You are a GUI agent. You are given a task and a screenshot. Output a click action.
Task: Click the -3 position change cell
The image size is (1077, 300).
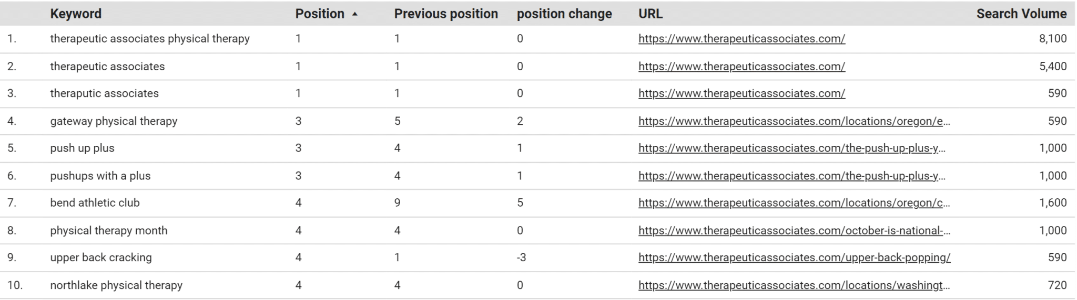tap(521, 258)
